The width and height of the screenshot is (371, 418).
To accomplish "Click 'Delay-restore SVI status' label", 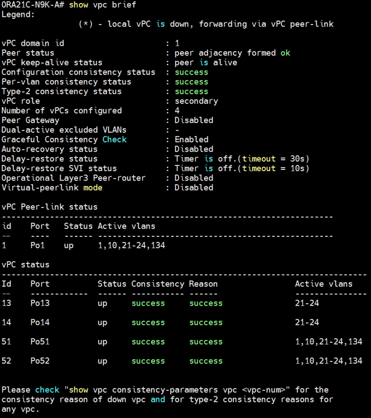I will pos(59,169).
